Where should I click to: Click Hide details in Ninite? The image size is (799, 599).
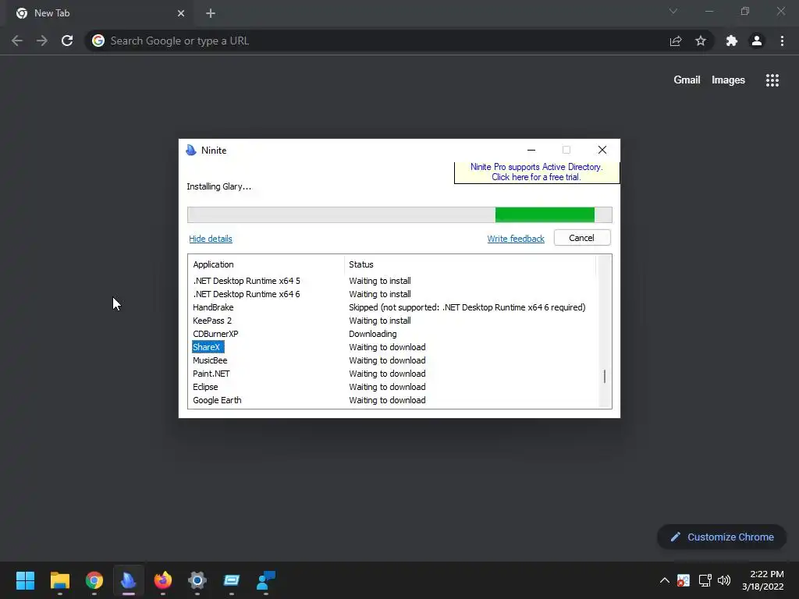[211, 239]
